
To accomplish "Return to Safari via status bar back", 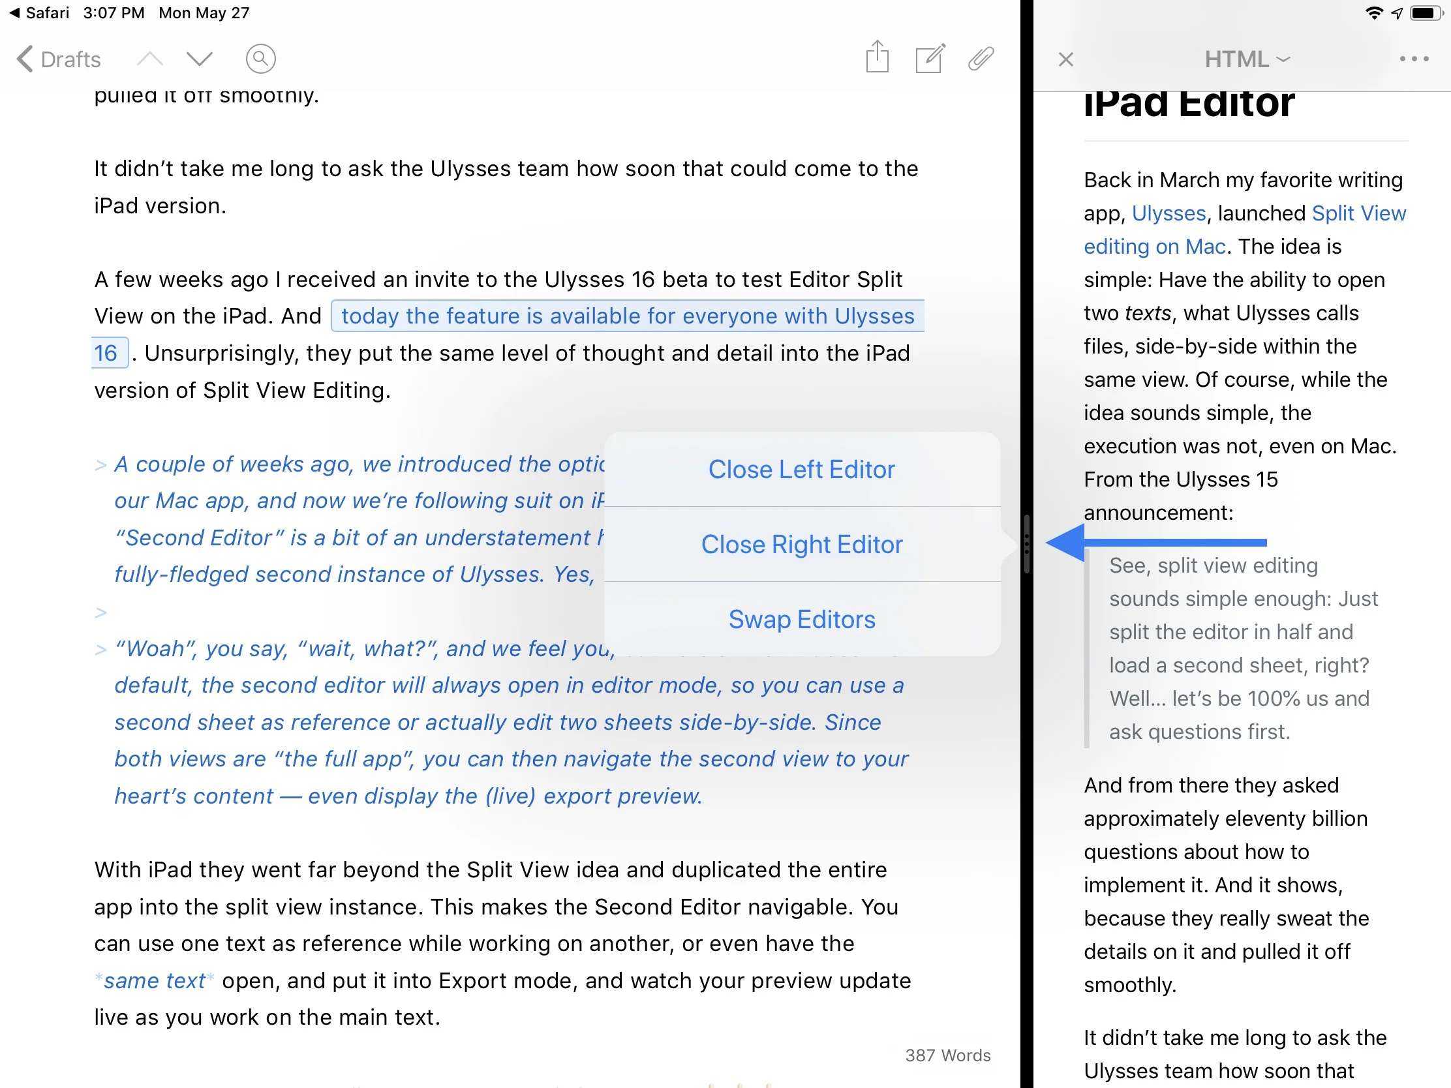I will [38, 13].
